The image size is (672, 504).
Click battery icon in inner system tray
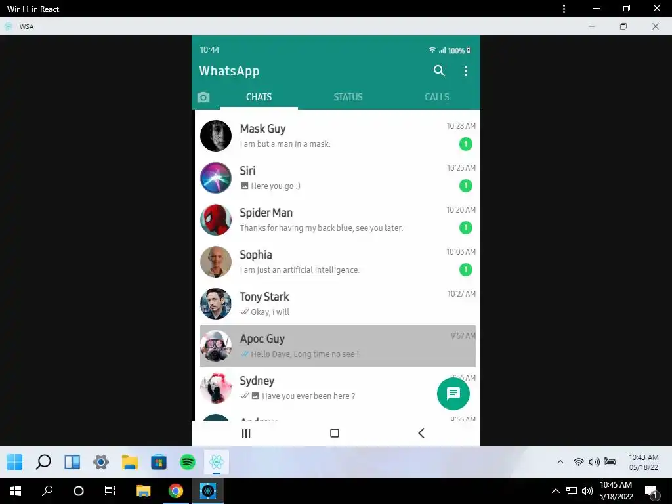click(x=610, y=461)
